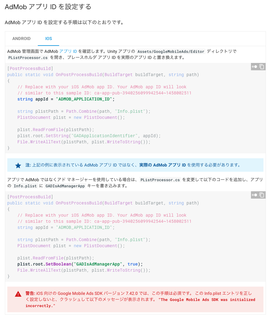
Task: Click the red warning triangle icon
Action: click(x=18, y=294)
